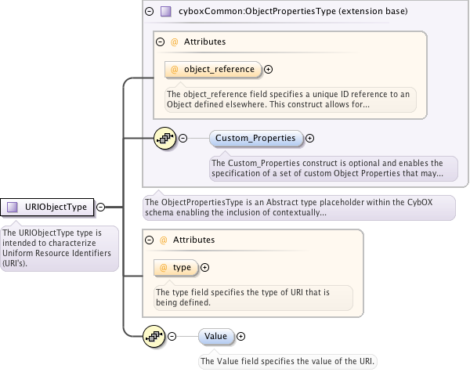The width and height of the screenshot is (470, 372).
Task: Click the object_reference attribute label
Action: [x=219, y=69]
